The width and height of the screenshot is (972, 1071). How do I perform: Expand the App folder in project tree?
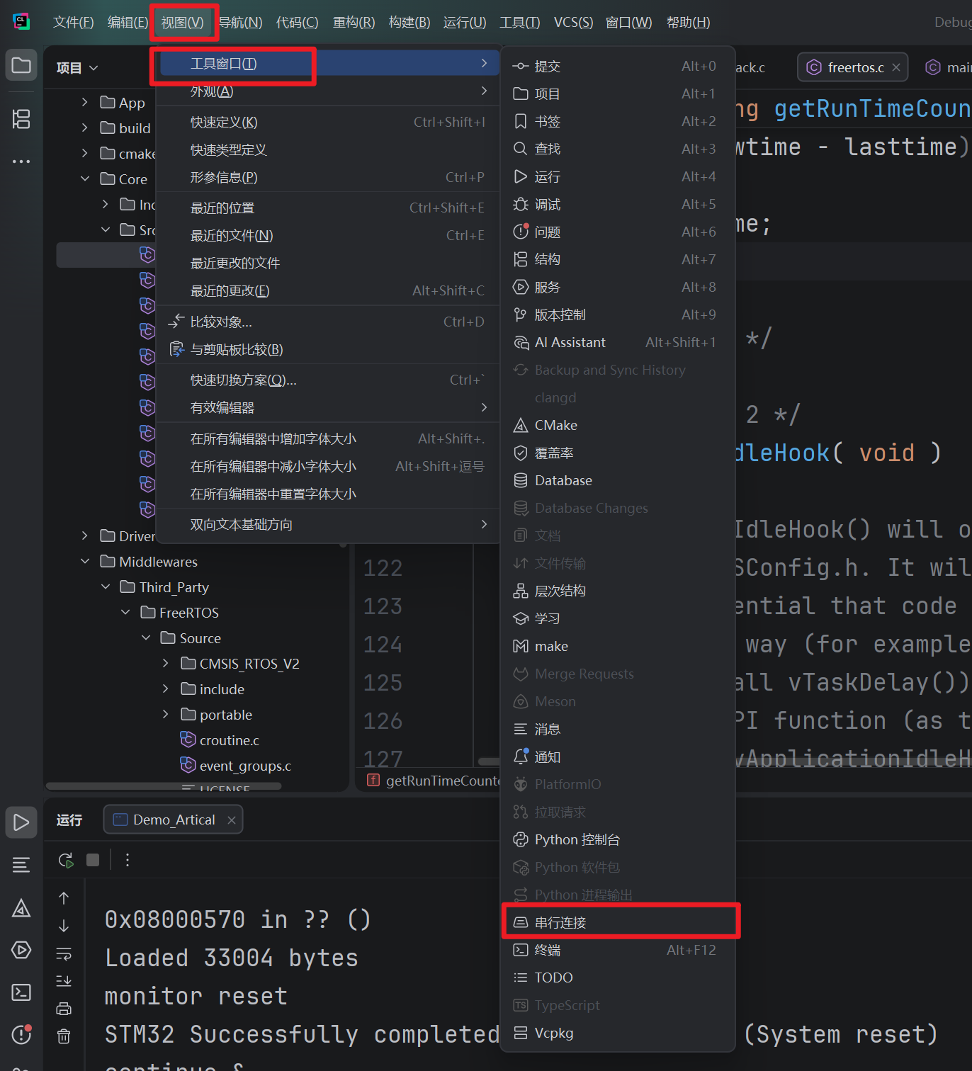point(85,103)
